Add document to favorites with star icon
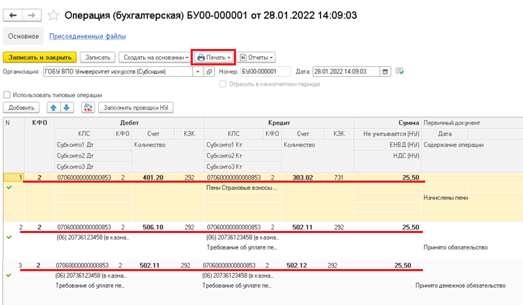The height and width of the screenshot is (305, 523). (53, 14)
